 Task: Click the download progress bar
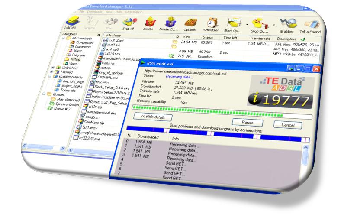pos(222,112)
